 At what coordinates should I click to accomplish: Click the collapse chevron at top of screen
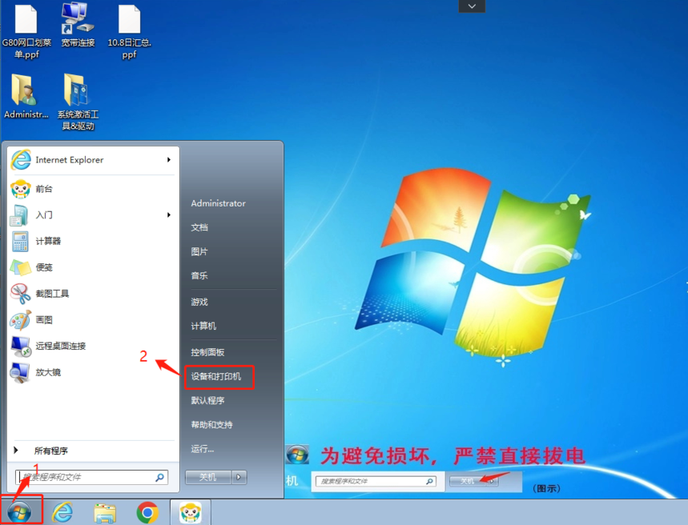(472, 6)
